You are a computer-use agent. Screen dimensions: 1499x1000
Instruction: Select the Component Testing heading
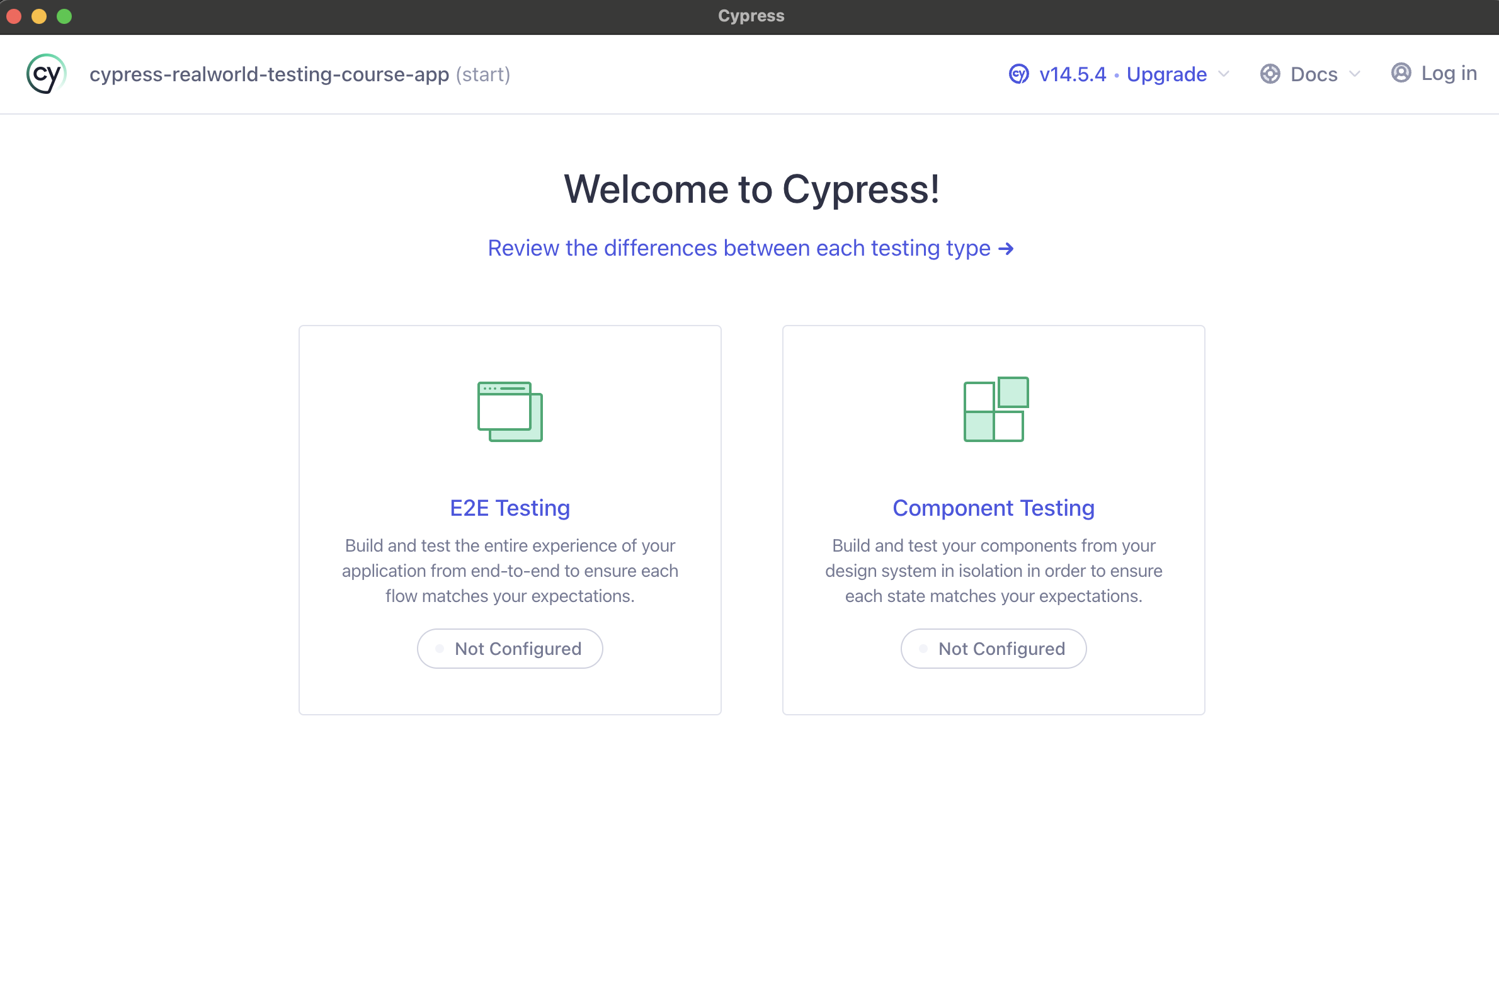point(993,508)
